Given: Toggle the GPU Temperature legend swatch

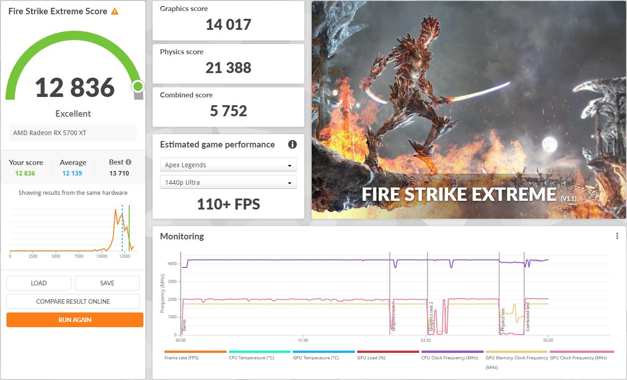Looking at the screenshot, I should (324, 352).
